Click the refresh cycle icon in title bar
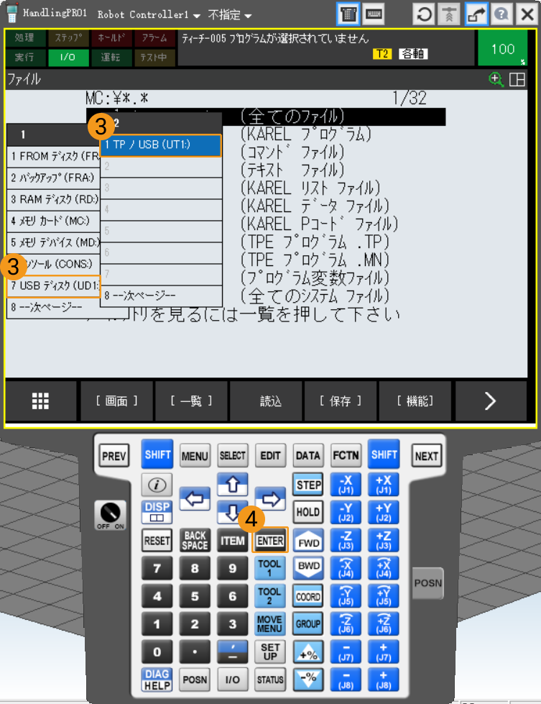Image resolution: width=541 pixels, height=704 pixels. [423, 14]
